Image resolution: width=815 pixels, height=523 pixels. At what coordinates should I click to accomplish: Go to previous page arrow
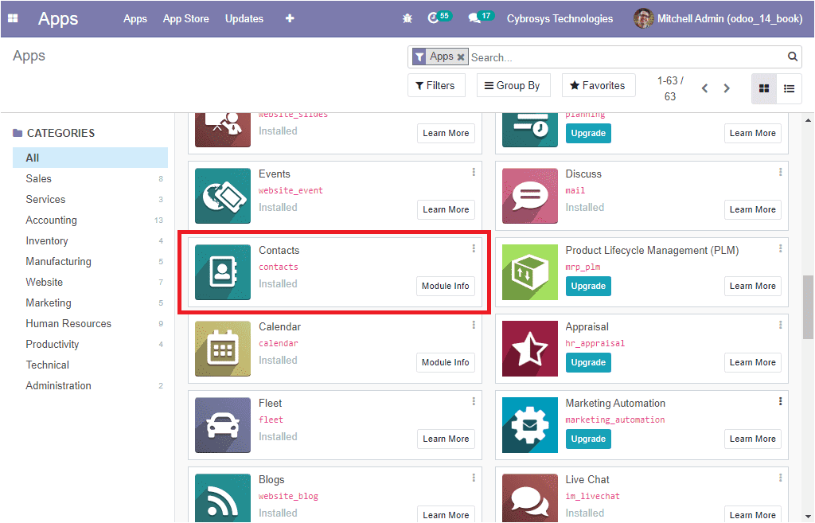[x=705, y=88]
